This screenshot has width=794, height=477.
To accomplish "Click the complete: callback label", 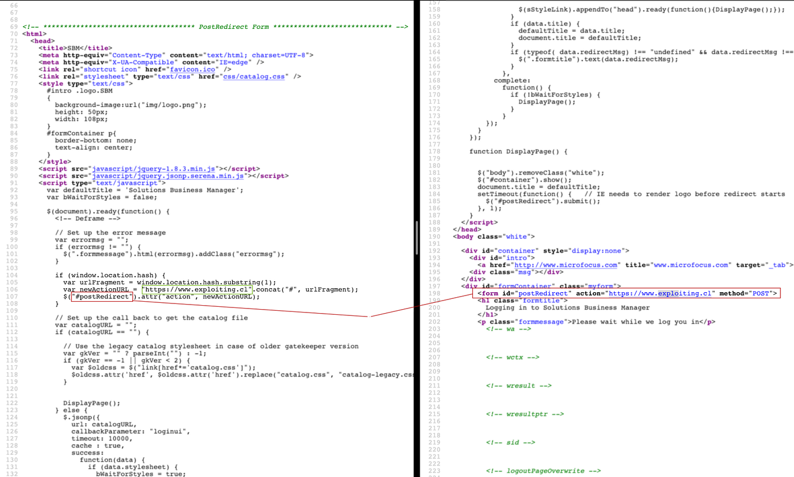I will 512,80.
